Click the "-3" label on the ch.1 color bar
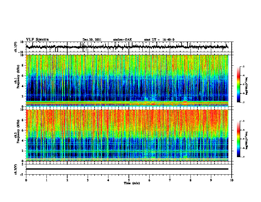This screenshot has width=261, height=202. (x=243, y=67)
